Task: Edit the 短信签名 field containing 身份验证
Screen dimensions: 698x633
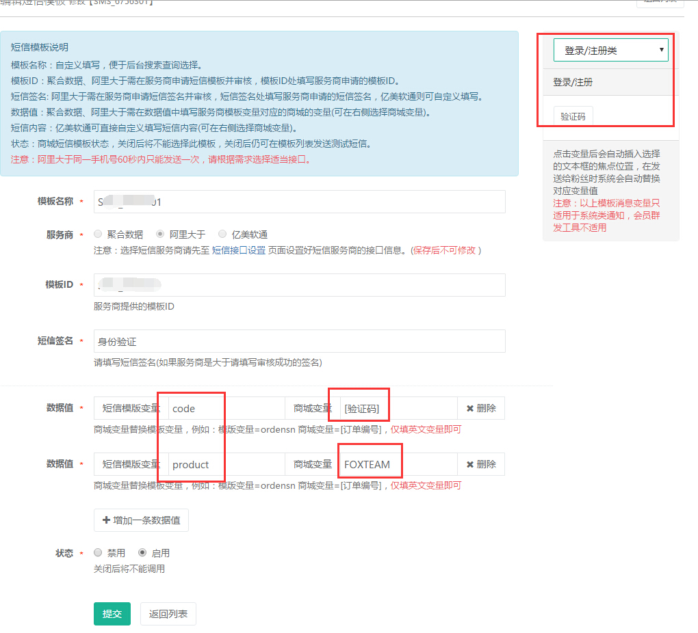Action: pos(299,341)
